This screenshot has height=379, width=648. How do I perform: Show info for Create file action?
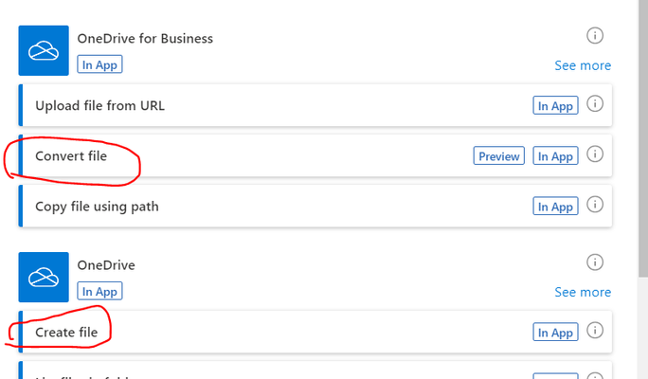pyautogui.click(x=595, y=331)
